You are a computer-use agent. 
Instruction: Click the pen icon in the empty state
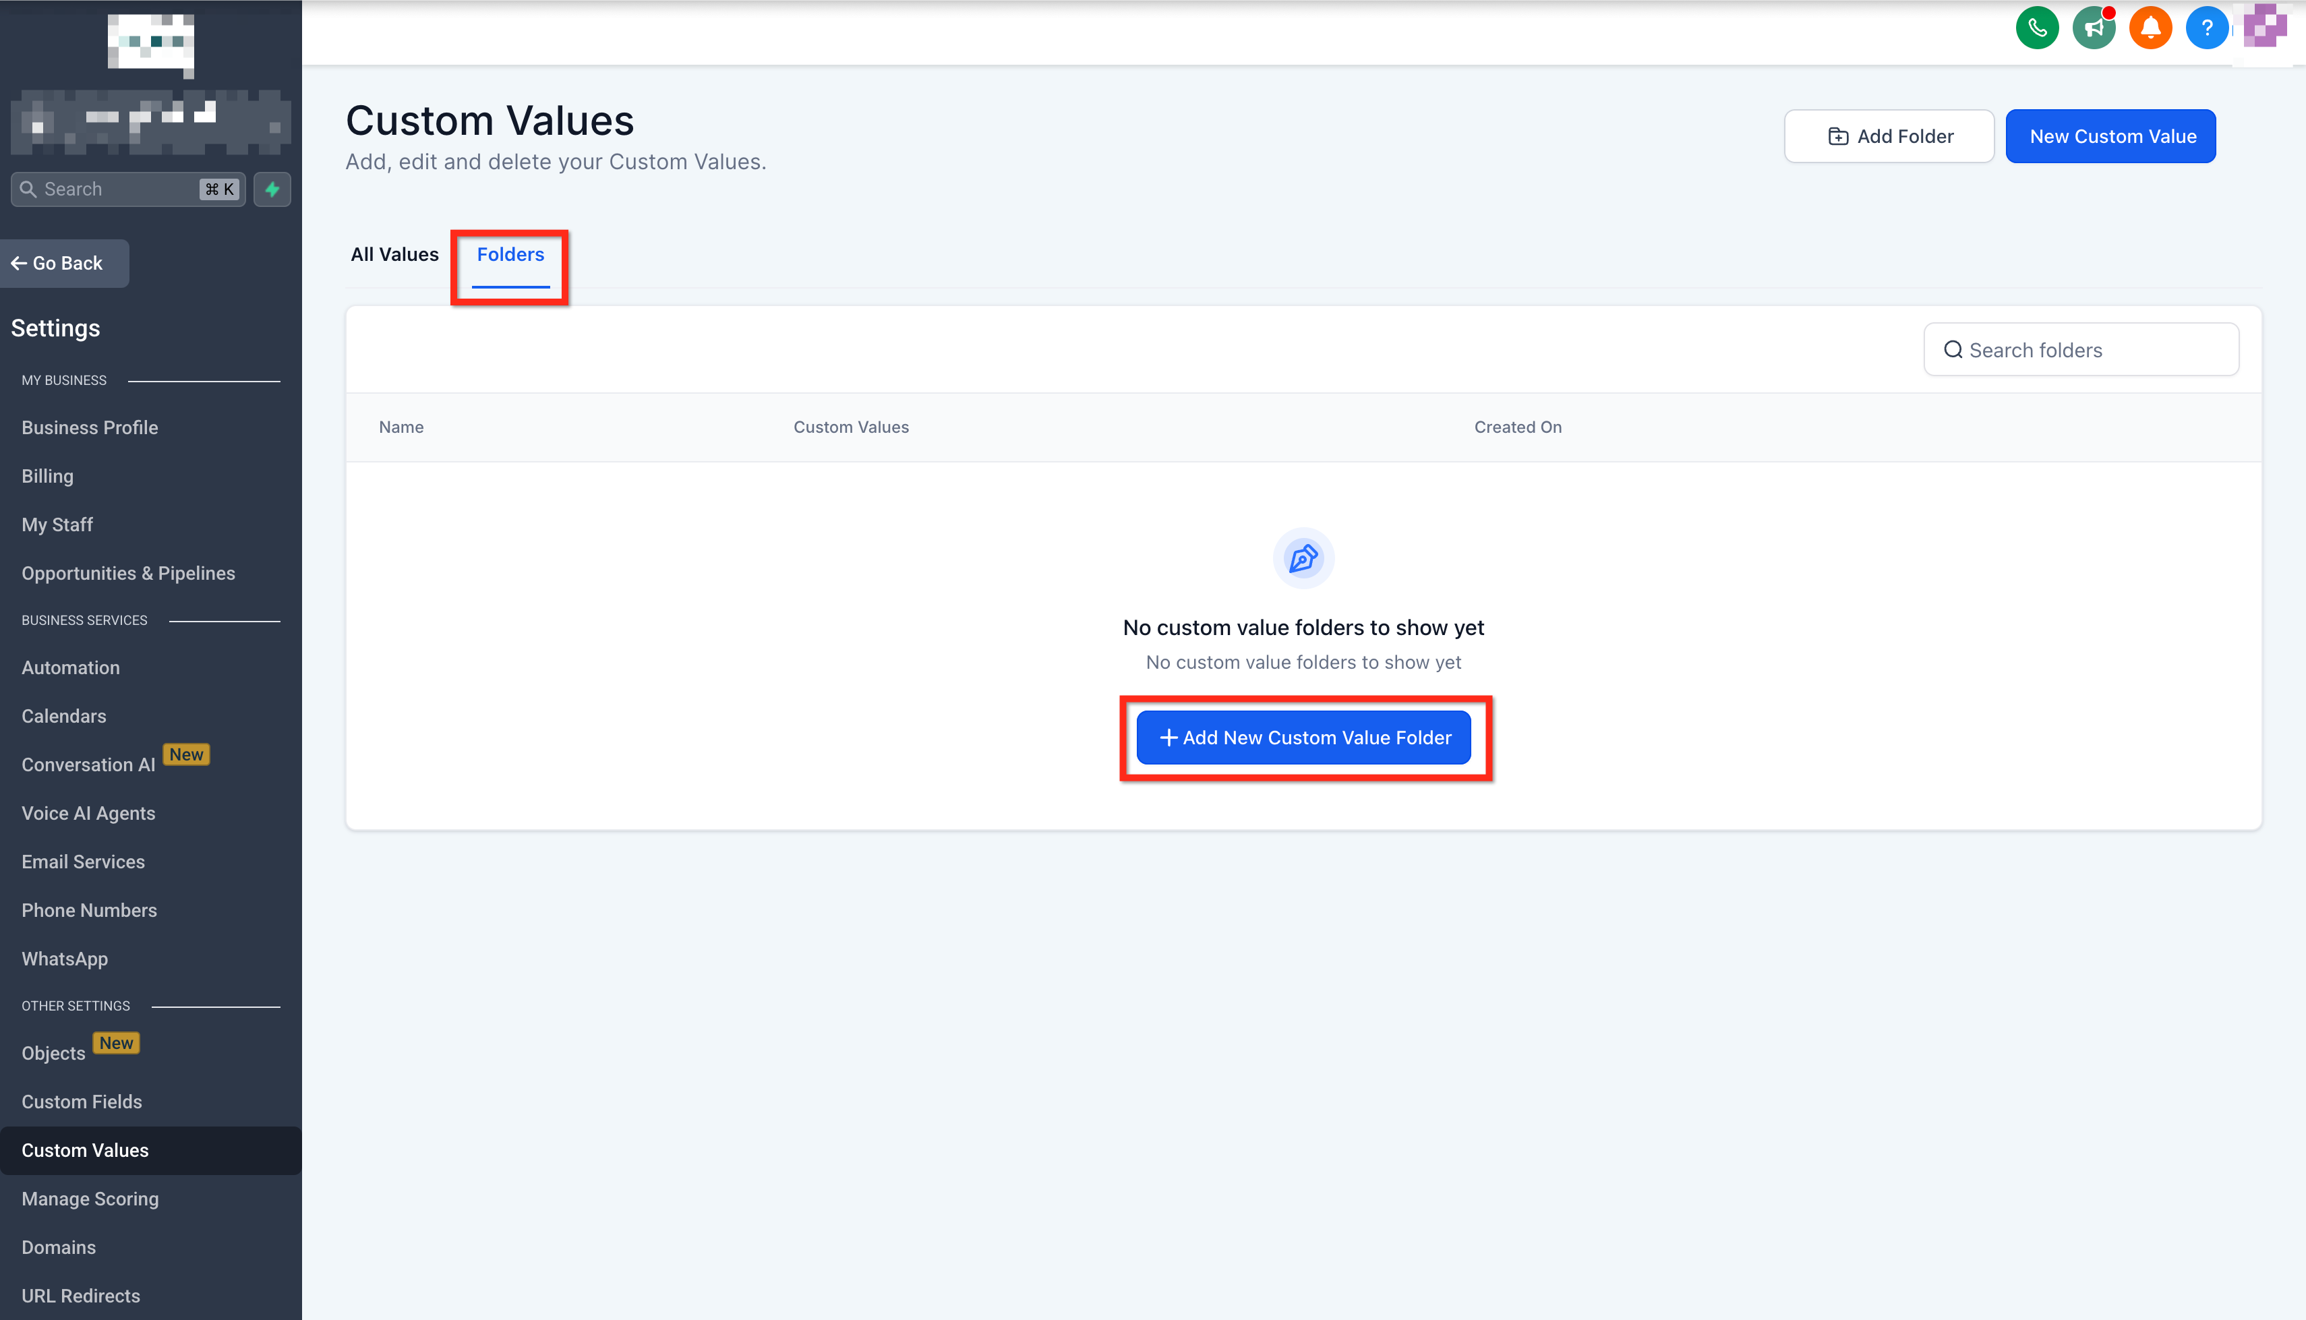1303,558
